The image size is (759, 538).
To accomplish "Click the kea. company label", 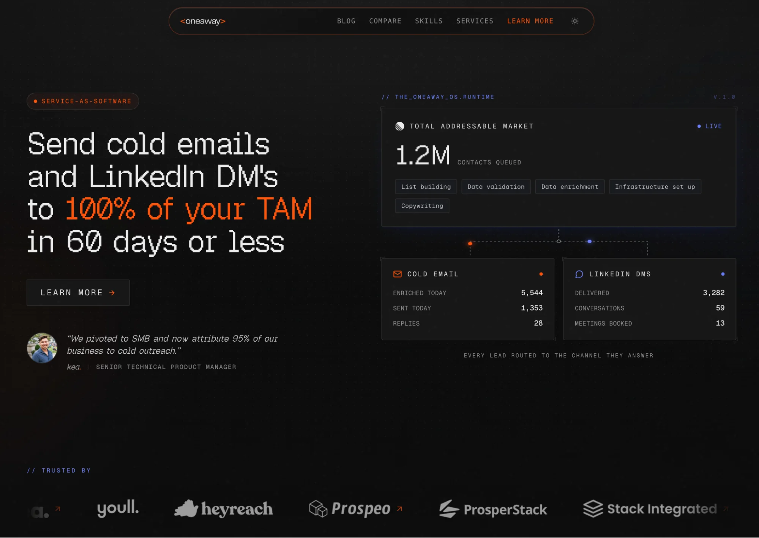I will [74, 367].
